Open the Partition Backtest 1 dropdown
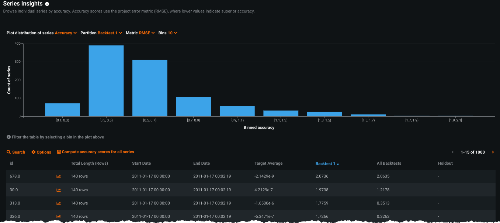The height and width of the screenshot is (223, 500). tap(110, 33)
